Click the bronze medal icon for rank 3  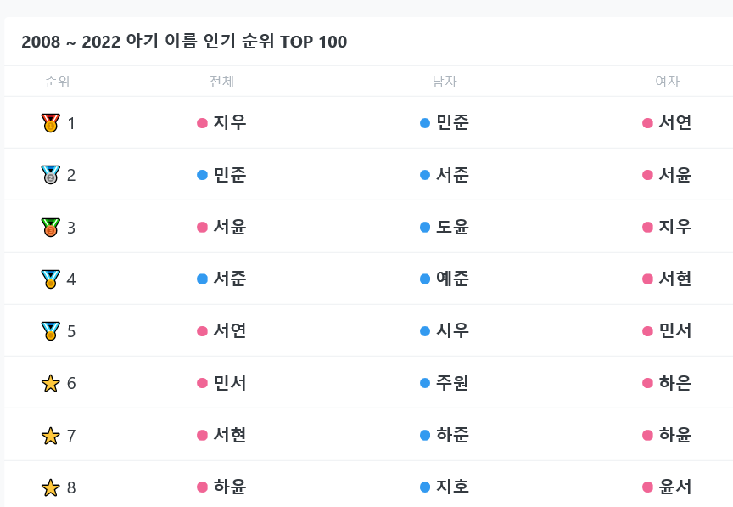(x=51, y=228)
